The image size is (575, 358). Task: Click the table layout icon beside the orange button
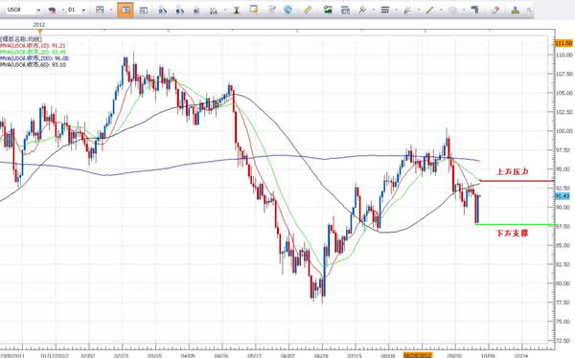[x=144, y=11]
